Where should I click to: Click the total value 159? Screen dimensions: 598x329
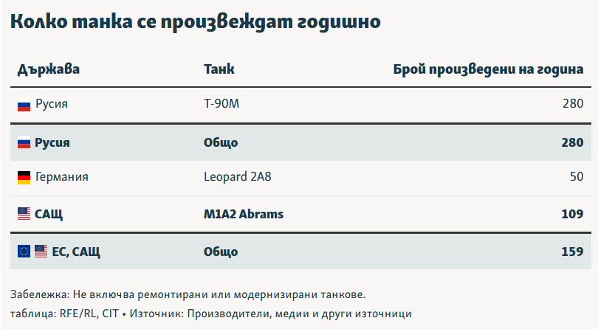(x=572, y=252)
